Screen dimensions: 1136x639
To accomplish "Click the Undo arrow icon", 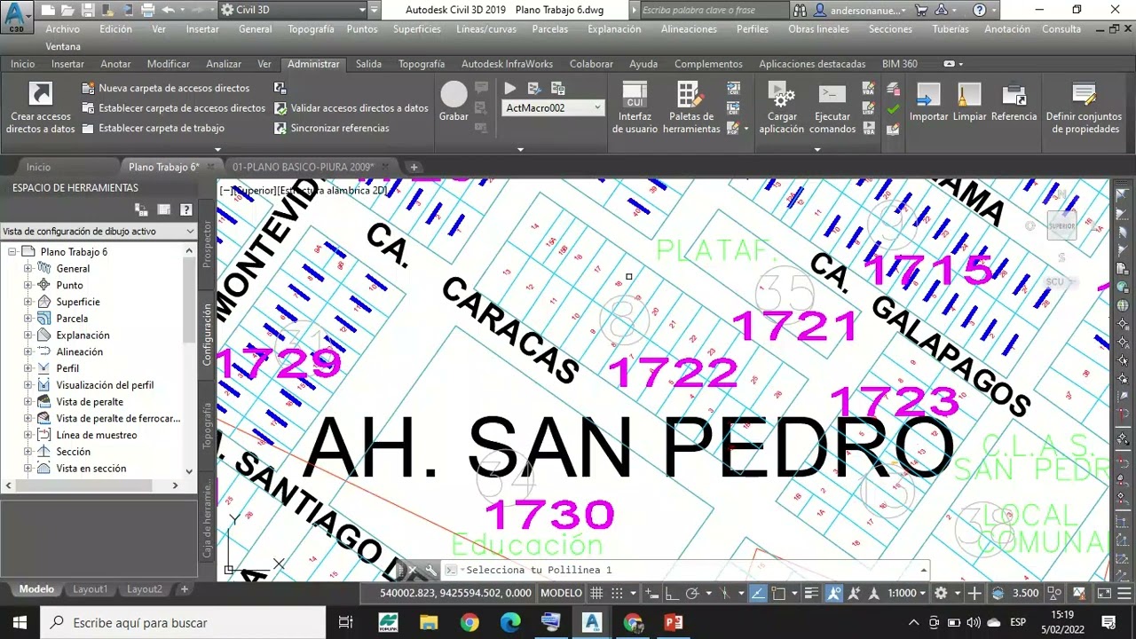I will (x=169, y=10).
